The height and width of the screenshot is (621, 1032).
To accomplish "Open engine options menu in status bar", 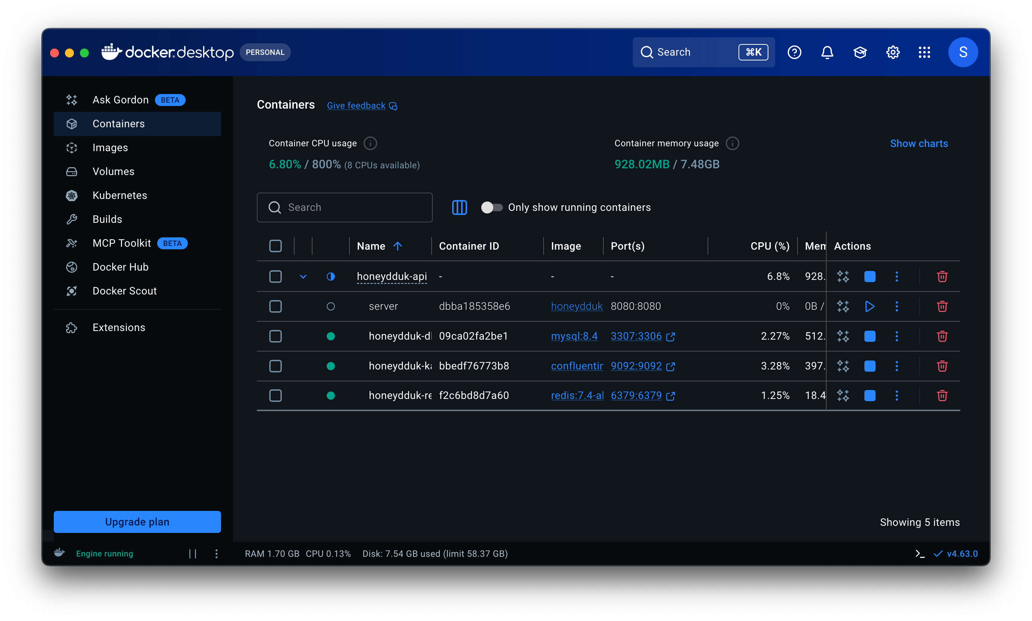I will (x=217, y=553).
